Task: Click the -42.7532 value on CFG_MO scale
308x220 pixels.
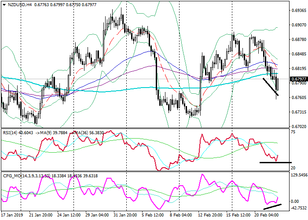Action: tap(297, 208)
